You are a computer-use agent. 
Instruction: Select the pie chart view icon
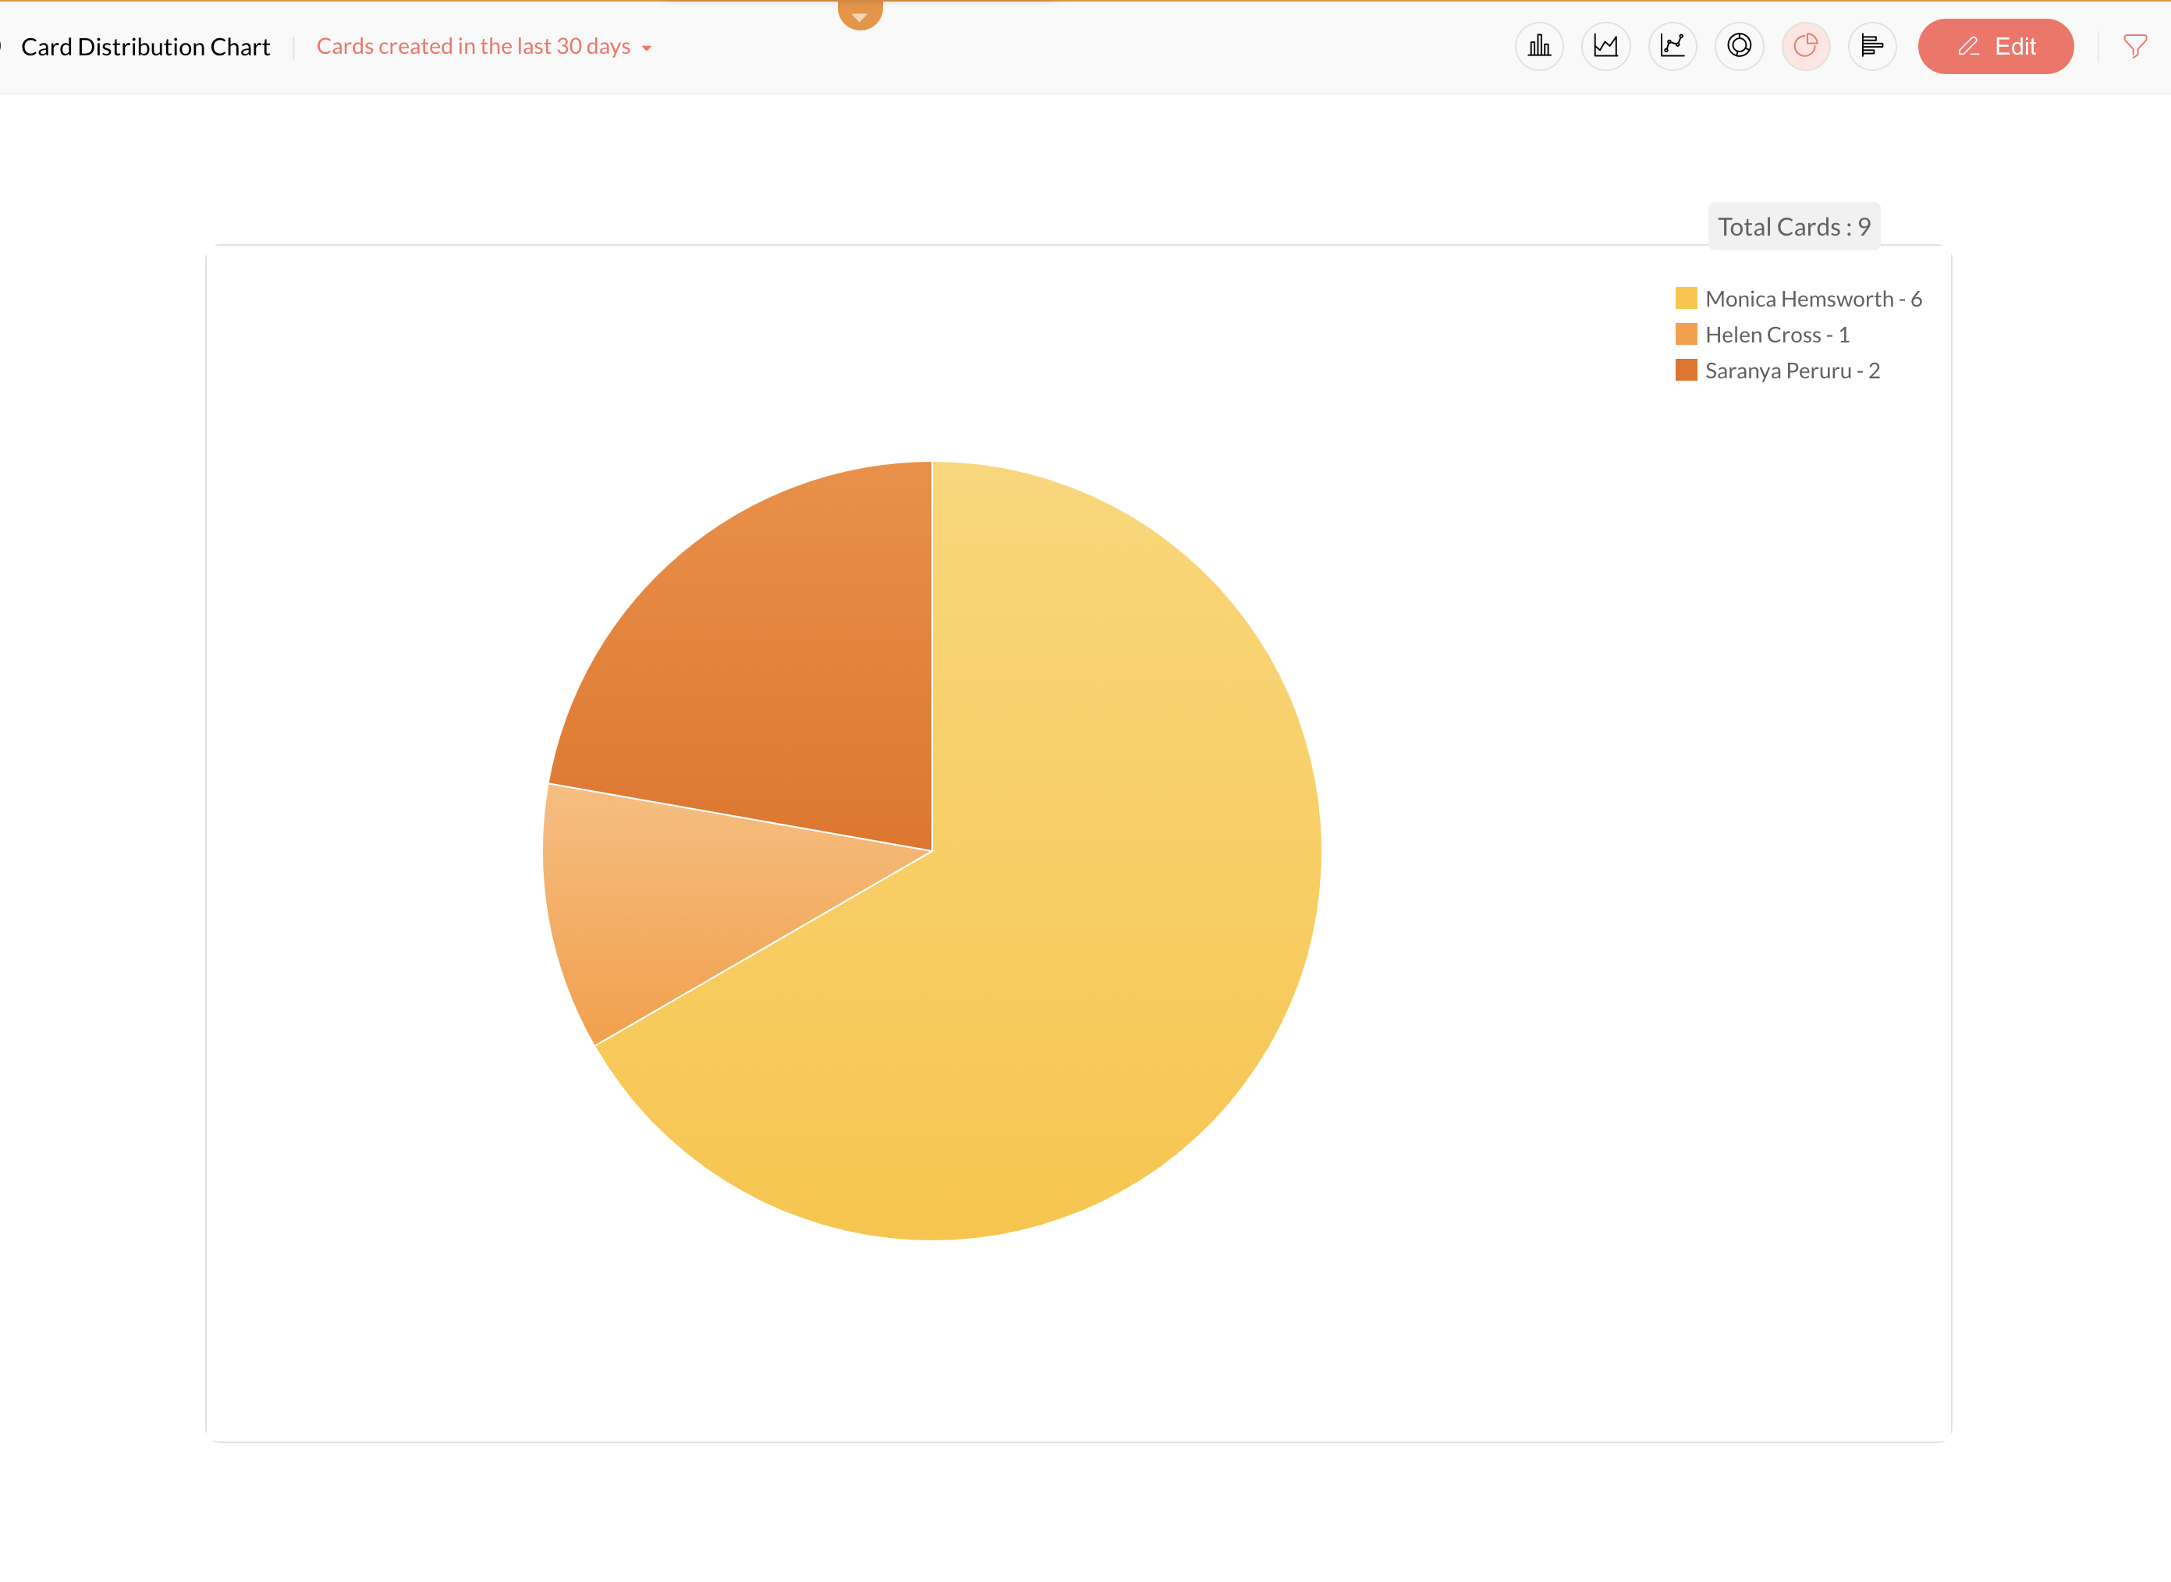click(x=1805, y=46)
